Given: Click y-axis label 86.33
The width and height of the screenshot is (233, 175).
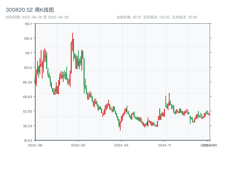Looking at the screenshot, I should [x=27, y=82].
